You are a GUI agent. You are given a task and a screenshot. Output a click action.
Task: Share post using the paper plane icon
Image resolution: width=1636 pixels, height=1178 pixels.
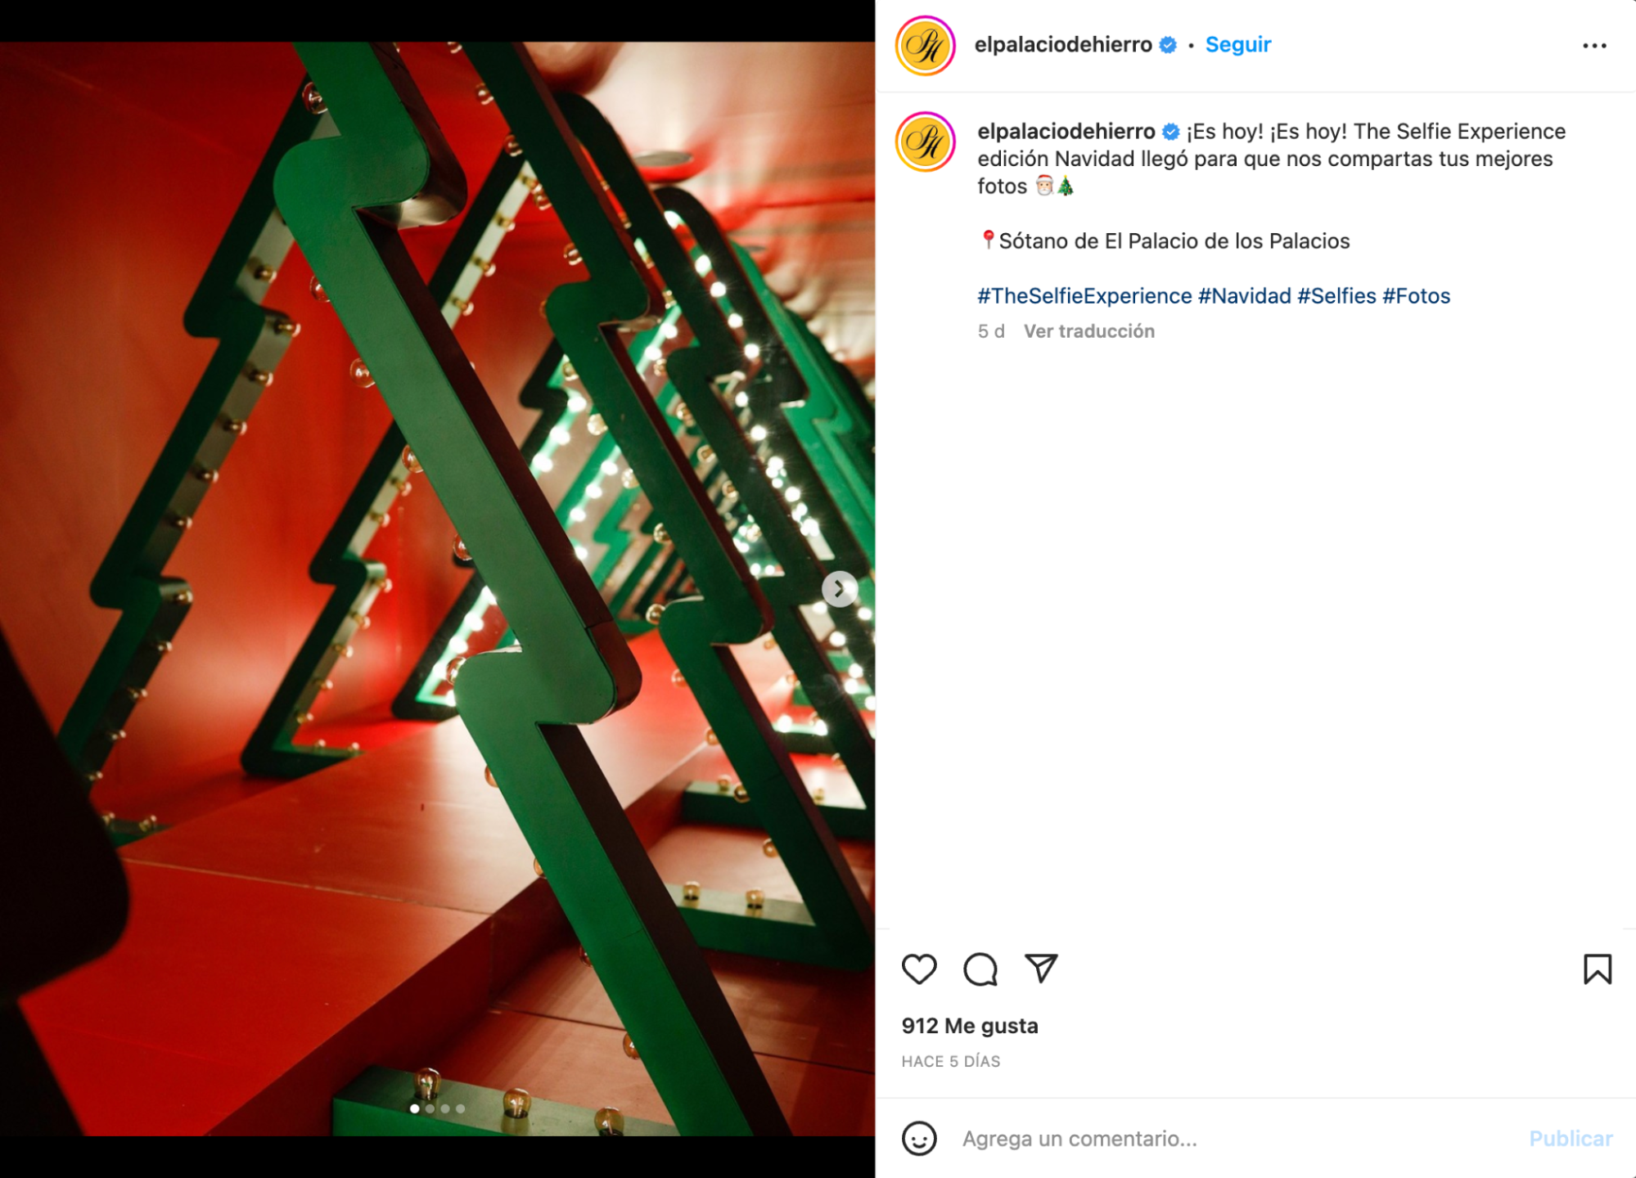[x=1041, y=969]
